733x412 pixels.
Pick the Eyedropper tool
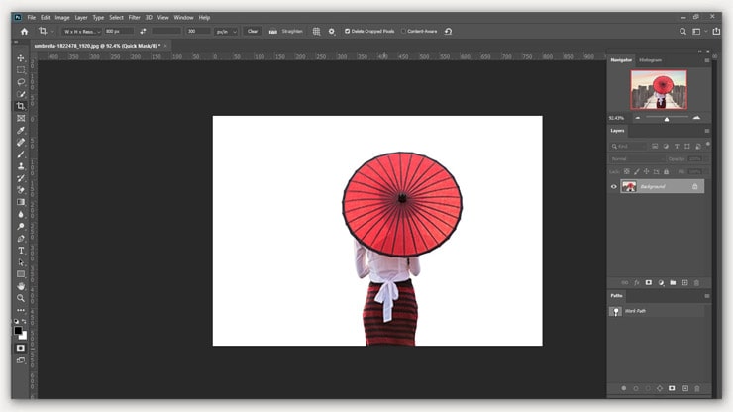(21, 130)
